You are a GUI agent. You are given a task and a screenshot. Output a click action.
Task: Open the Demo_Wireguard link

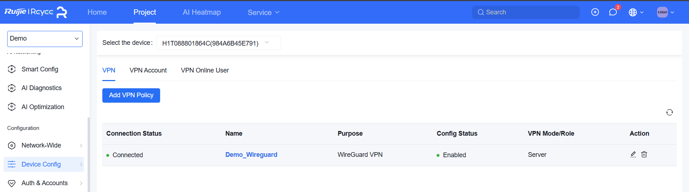[251, 155]
